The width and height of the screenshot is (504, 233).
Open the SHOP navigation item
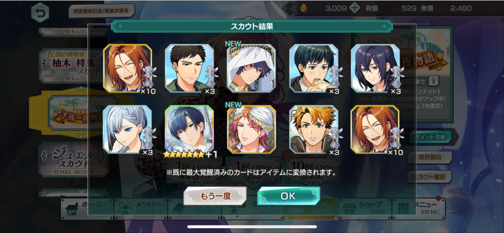365,208
